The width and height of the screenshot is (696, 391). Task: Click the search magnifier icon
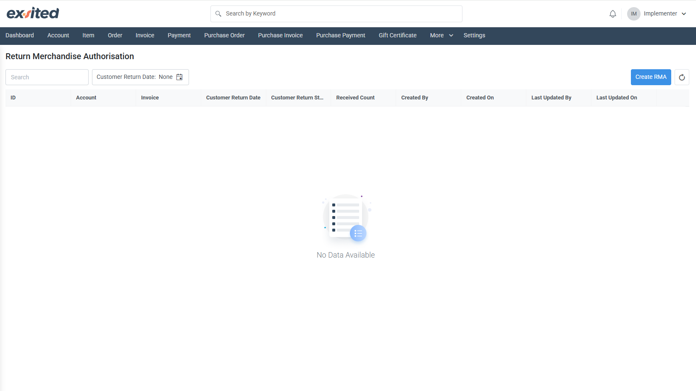(x=218, y=14)
